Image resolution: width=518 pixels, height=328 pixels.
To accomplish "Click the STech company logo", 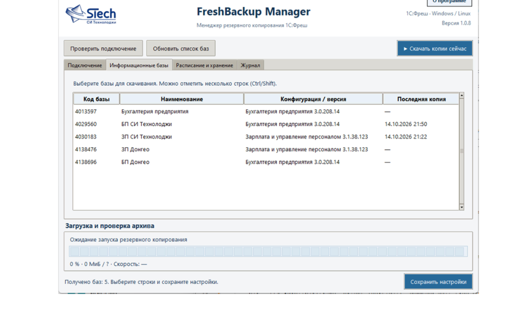I will (x=91, y=14).
